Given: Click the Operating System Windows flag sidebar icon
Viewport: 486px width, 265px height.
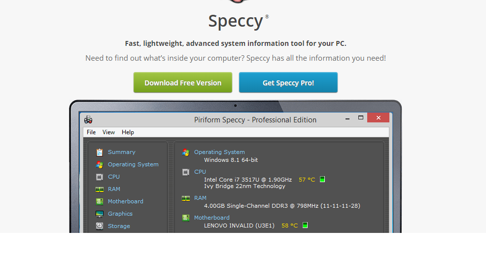Looking at the screenshot, I should (x=100, y=164).
